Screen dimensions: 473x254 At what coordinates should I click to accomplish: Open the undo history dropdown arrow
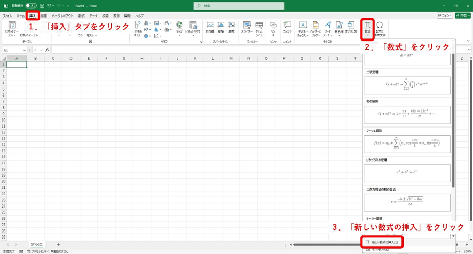54,5
